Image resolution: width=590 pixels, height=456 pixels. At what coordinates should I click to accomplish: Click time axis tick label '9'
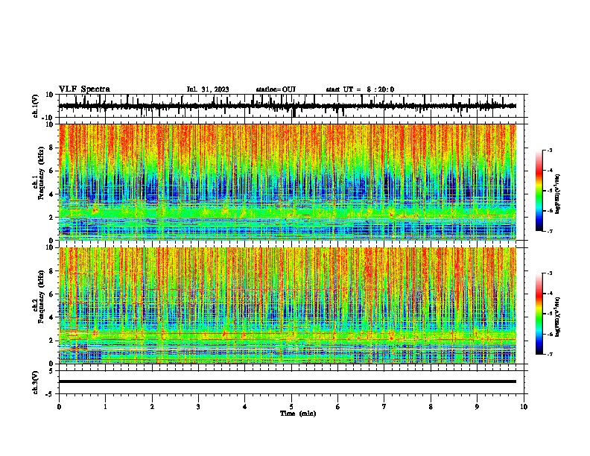[x=477, y=407]
